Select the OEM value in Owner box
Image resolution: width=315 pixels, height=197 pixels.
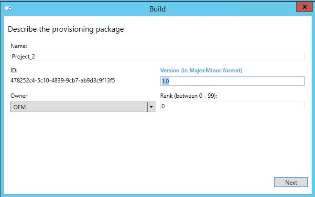pyautogui.click(x=20, y=107)
